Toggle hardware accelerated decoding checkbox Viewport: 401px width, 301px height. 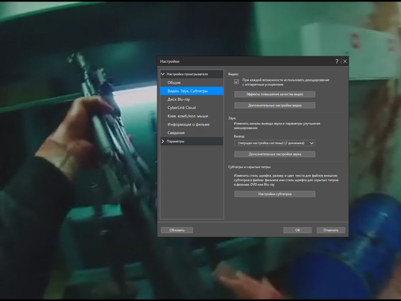[x=236, y=82]
